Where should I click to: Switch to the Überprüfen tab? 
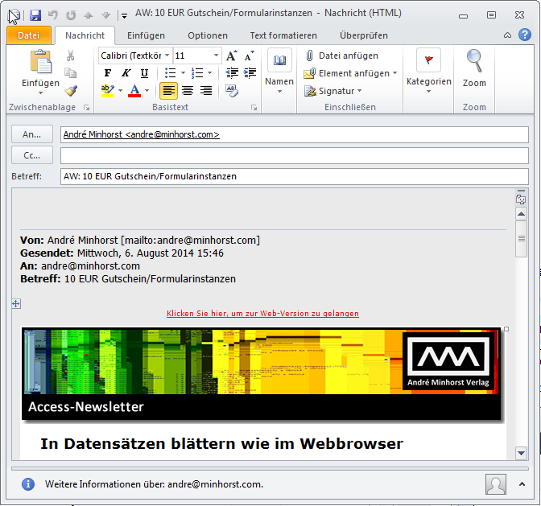[364, 35]
